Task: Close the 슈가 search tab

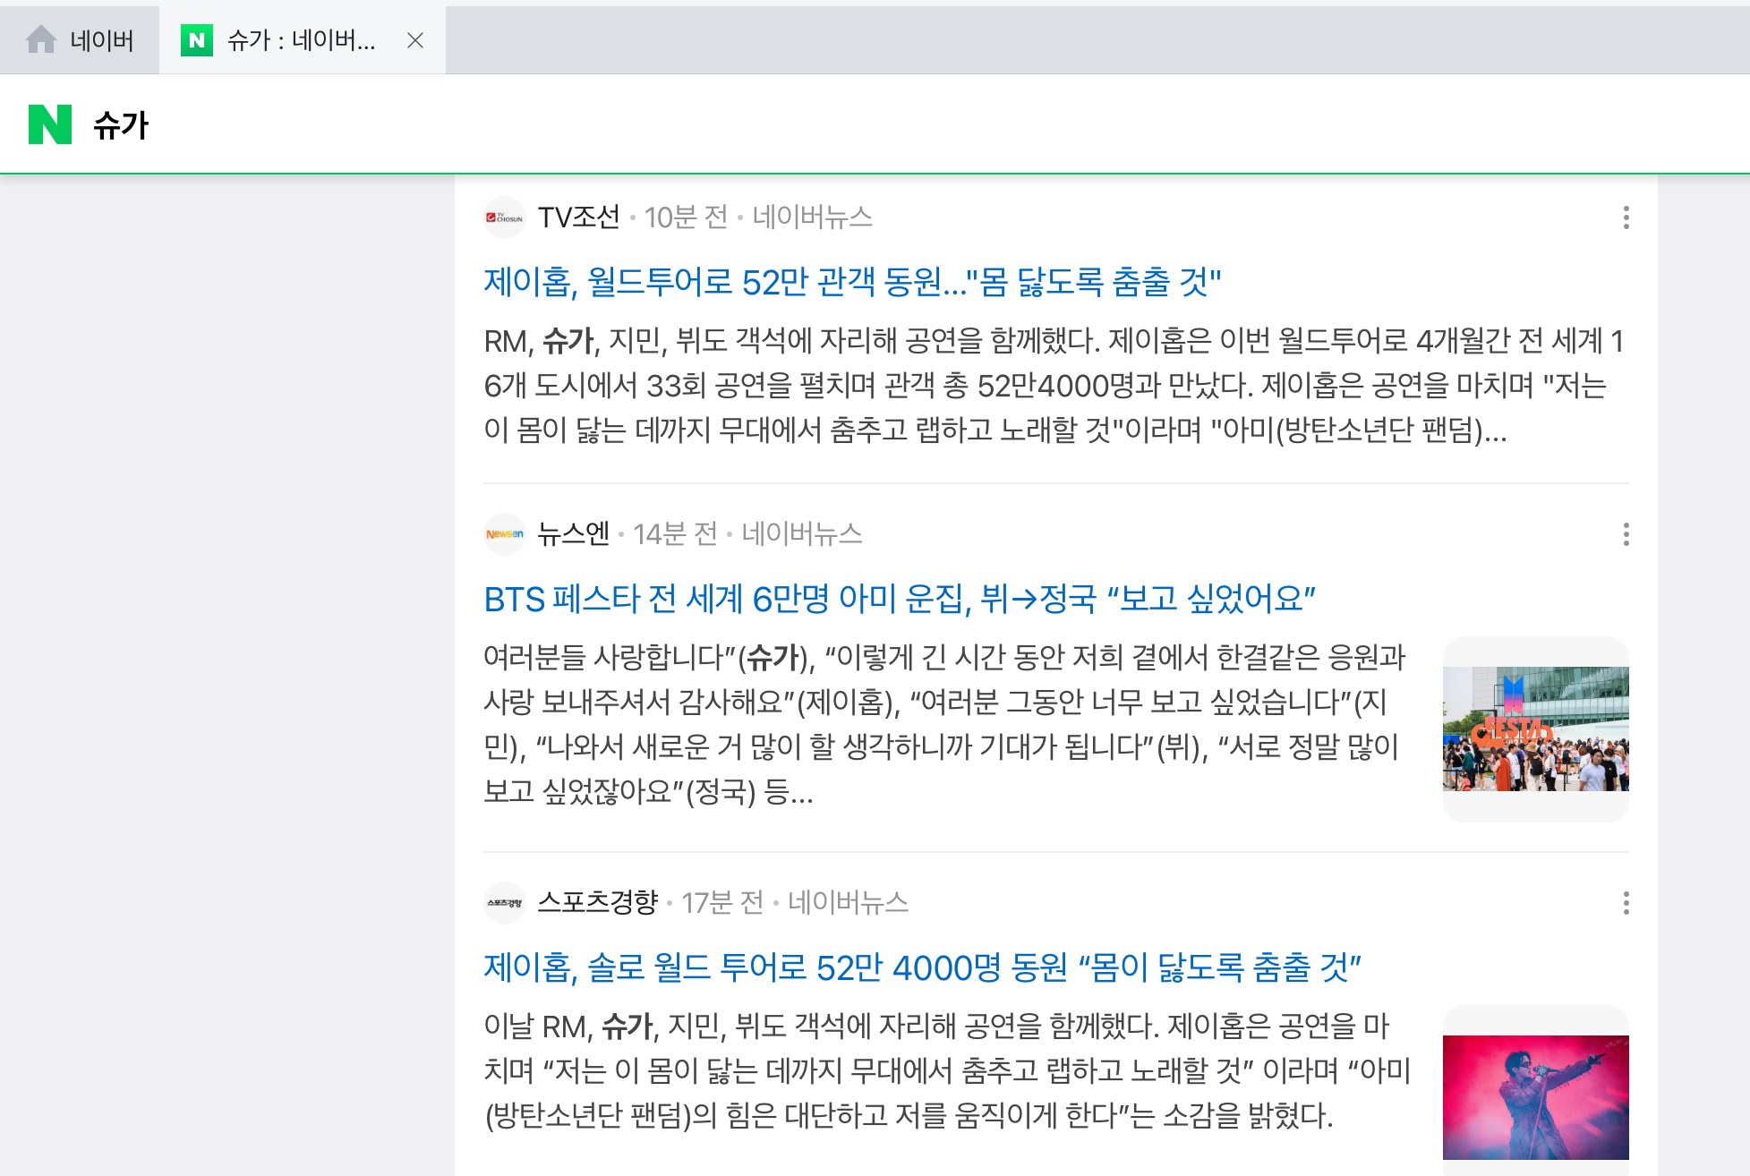Action: 415,40
